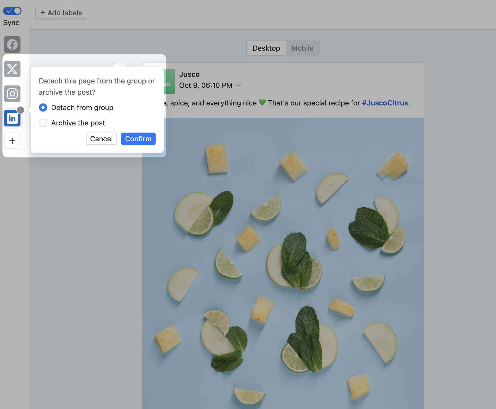This screenshot has height=409, width=496.
Task: Switch to Desktop preview tab
Action: point(266,48)
